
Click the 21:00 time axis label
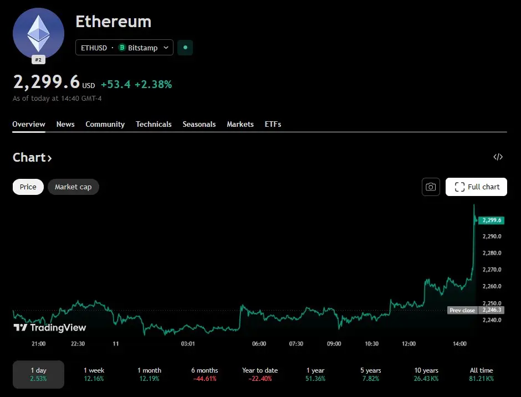tap(39, 343)
